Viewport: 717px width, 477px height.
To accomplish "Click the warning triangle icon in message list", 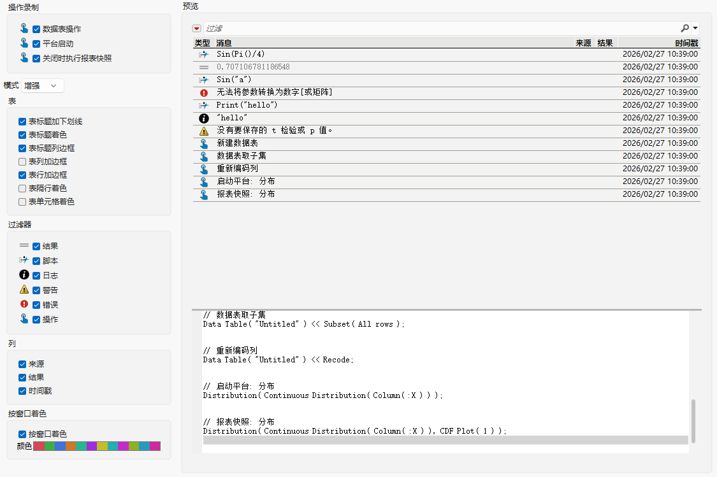I will (x=204, y=131).
